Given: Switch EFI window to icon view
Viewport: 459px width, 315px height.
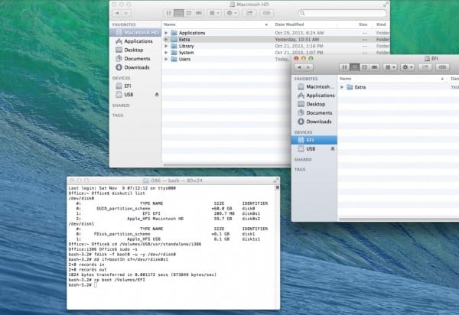Looking at the screenshot, I should (x=345, y=67).
